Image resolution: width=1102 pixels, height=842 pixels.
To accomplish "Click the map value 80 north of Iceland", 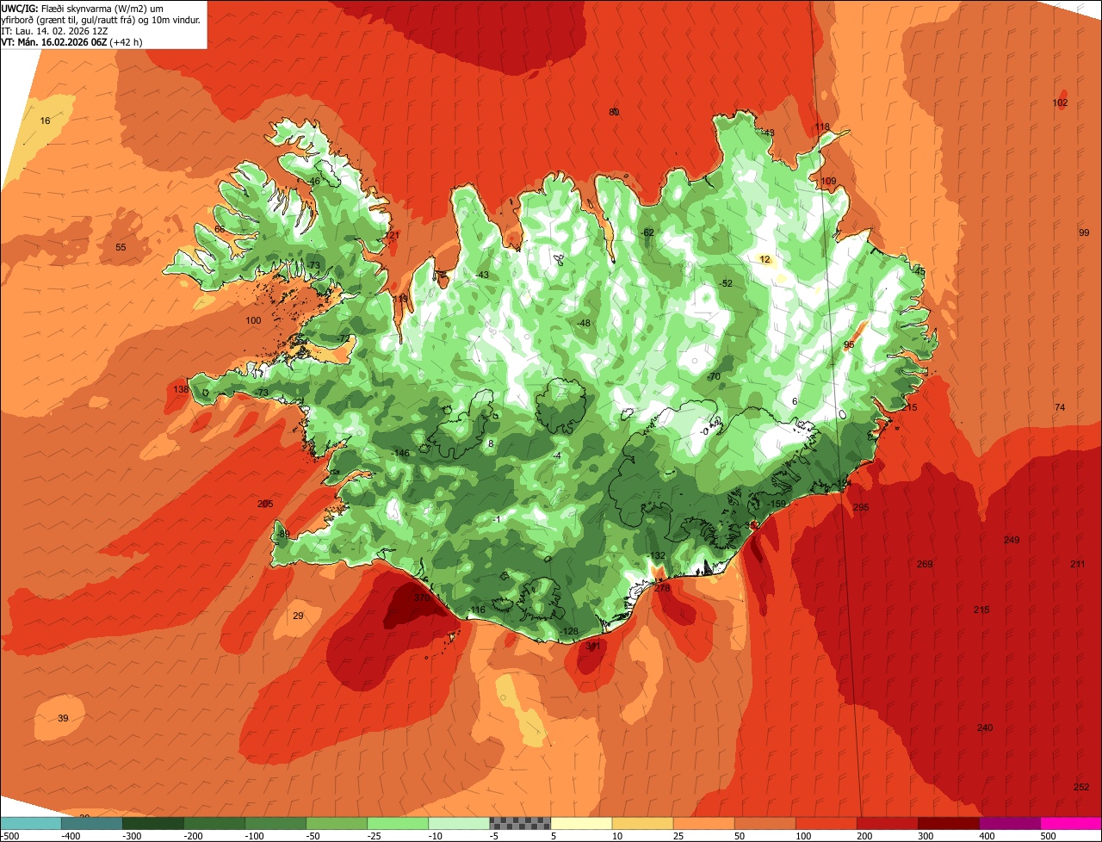I will click(x=614, y=112).
